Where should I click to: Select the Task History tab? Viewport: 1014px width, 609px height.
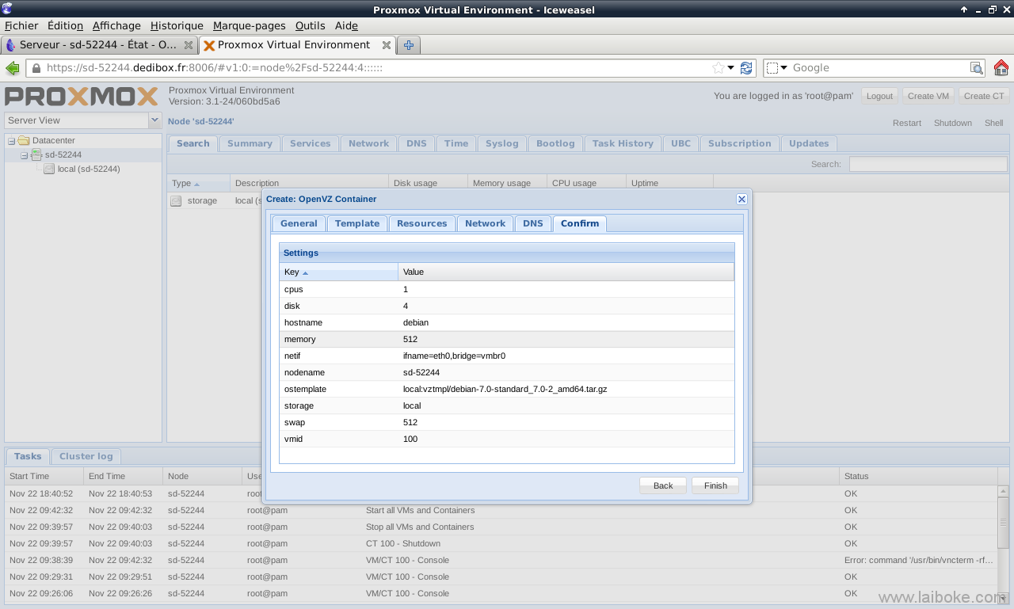(623, 143)
